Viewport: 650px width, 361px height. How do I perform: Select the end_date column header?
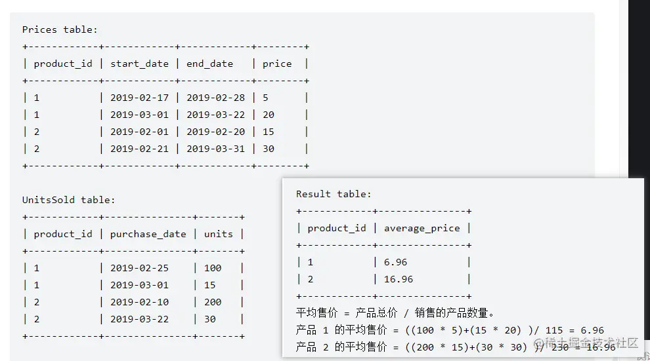tap(209, 64)
